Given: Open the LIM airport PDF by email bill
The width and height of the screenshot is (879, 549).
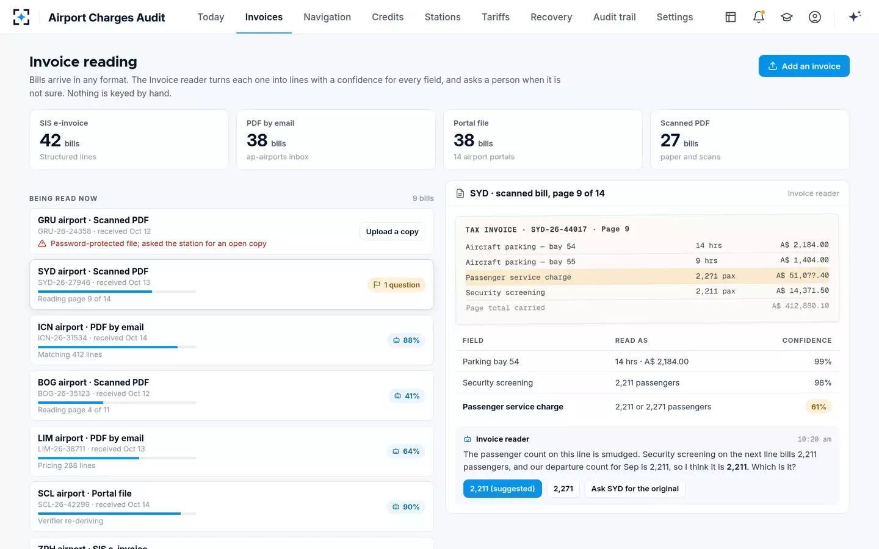Looking at the screenshot, I should pos(231,451).
